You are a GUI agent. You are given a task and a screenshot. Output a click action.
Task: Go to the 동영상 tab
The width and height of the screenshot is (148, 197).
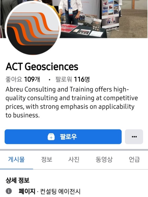click(x=104, y=159)
